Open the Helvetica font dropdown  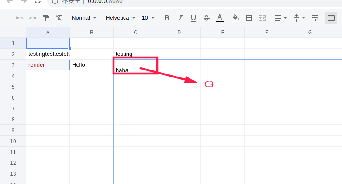click(x=121, y=18)
